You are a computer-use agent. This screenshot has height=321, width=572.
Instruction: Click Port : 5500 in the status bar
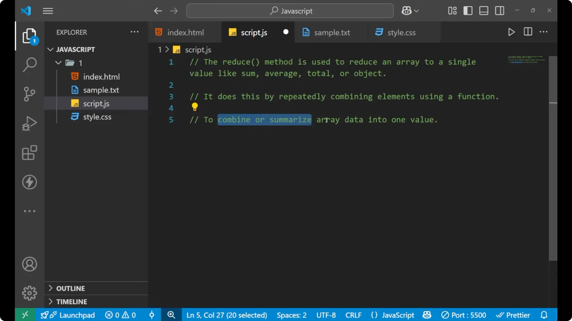[464, 315]
